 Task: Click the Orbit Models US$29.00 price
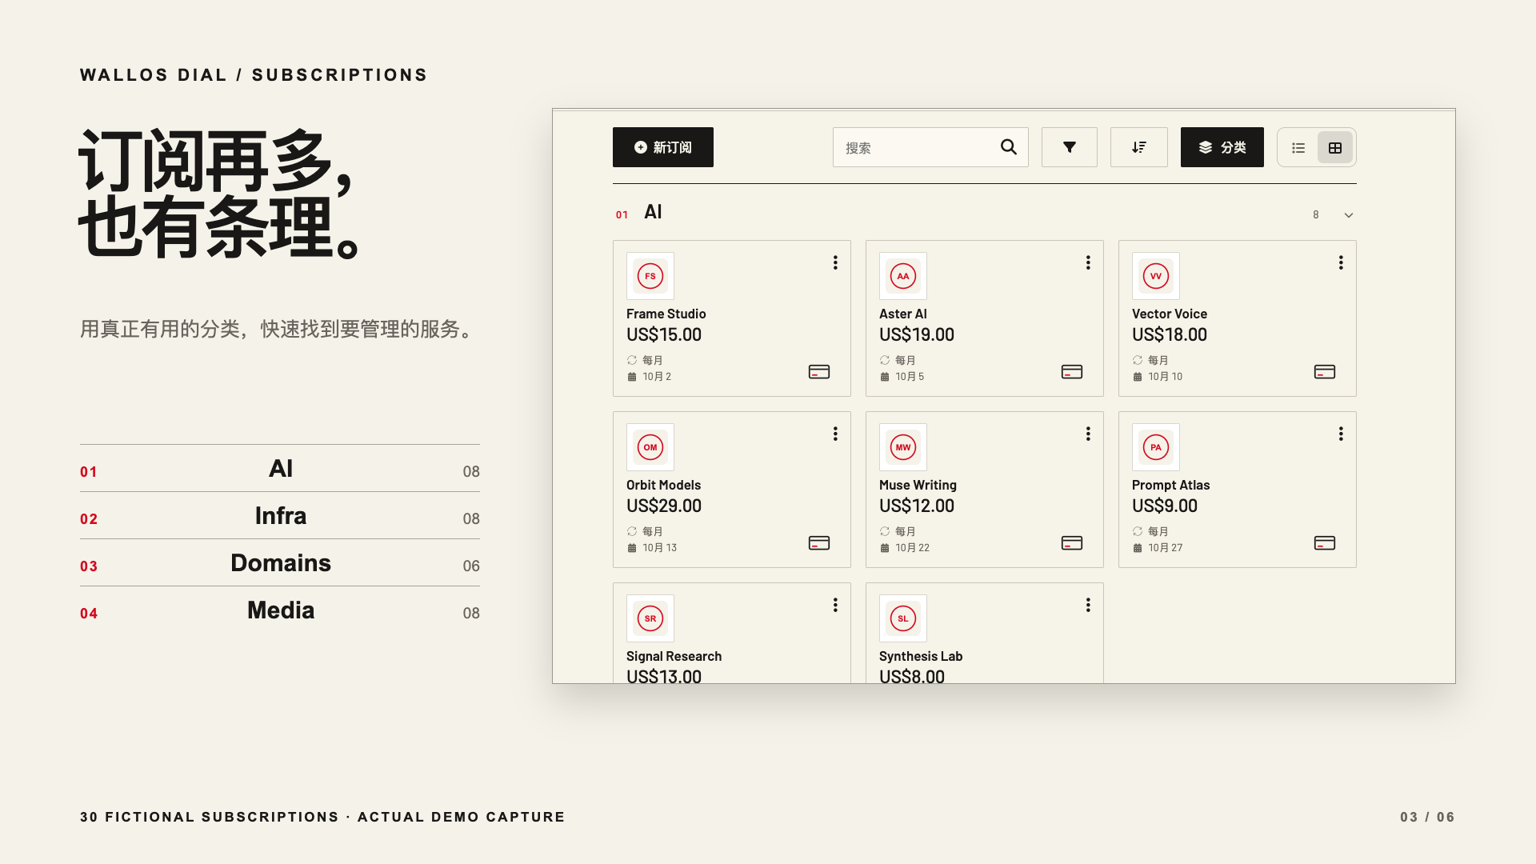664,506
